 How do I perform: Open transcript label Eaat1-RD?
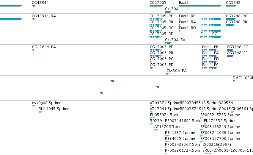[187, 28]
